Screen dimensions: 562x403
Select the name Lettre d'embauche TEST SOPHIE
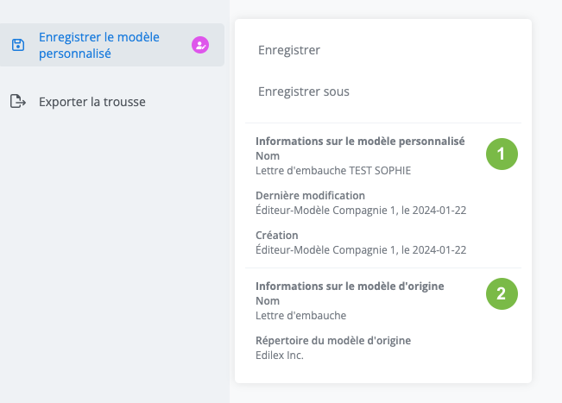333,170
